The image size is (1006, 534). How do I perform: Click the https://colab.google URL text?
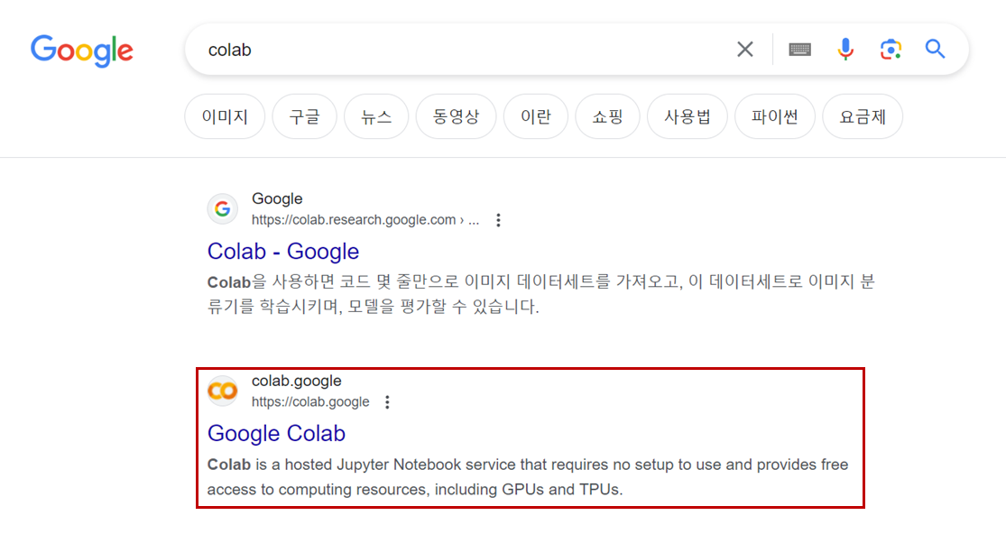pos(310,402)
